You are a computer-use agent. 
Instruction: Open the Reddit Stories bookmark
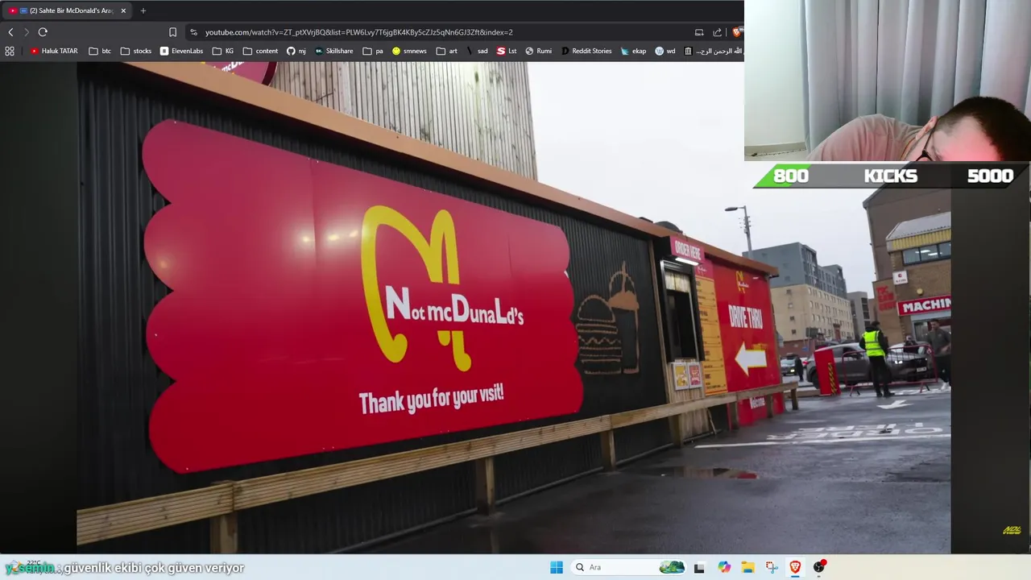pos(586,51)
